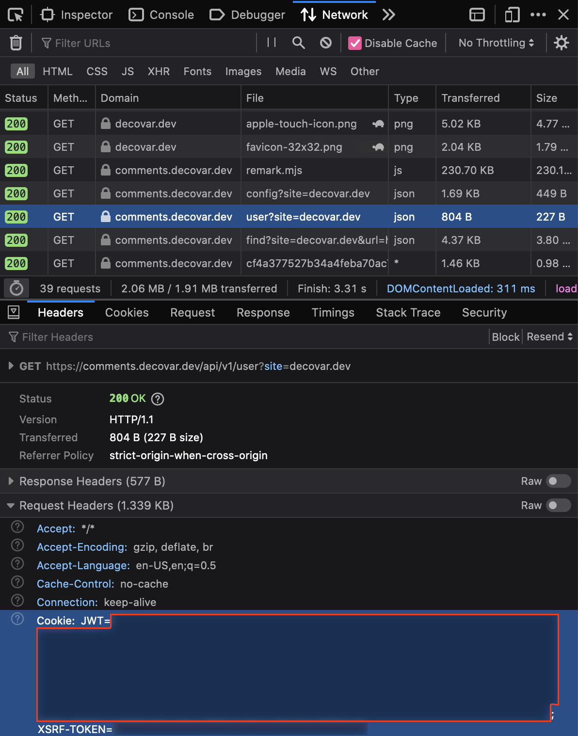Image resolution: width=578 pixels, height=736 pixels.
Task: Click the Block request button
Action: (x=506, y=337)
